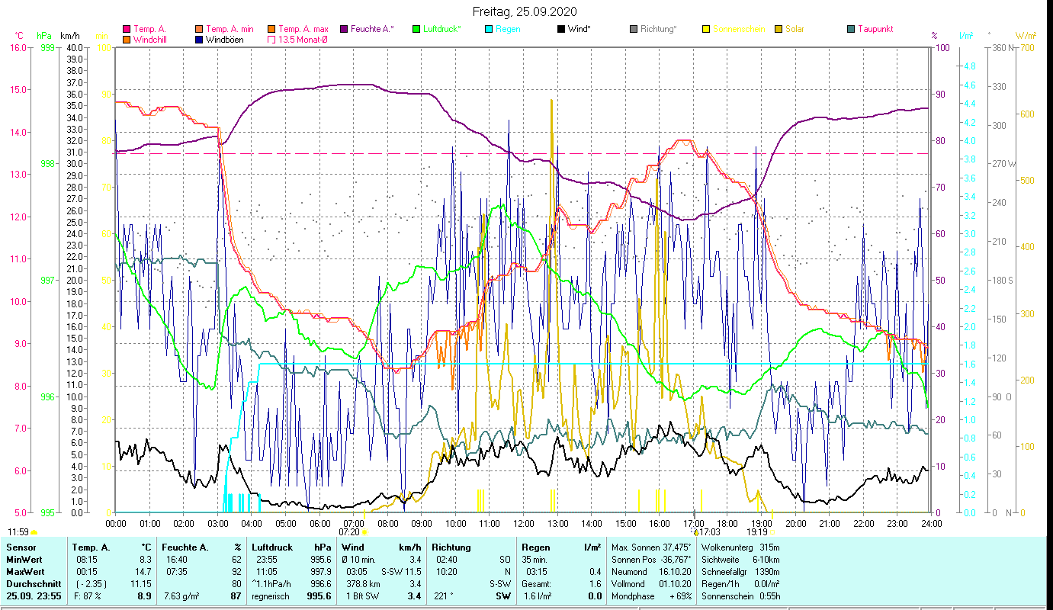Click the gray Richtung* legend swatch
This screenshot has height=610, width=1053.
634,30
